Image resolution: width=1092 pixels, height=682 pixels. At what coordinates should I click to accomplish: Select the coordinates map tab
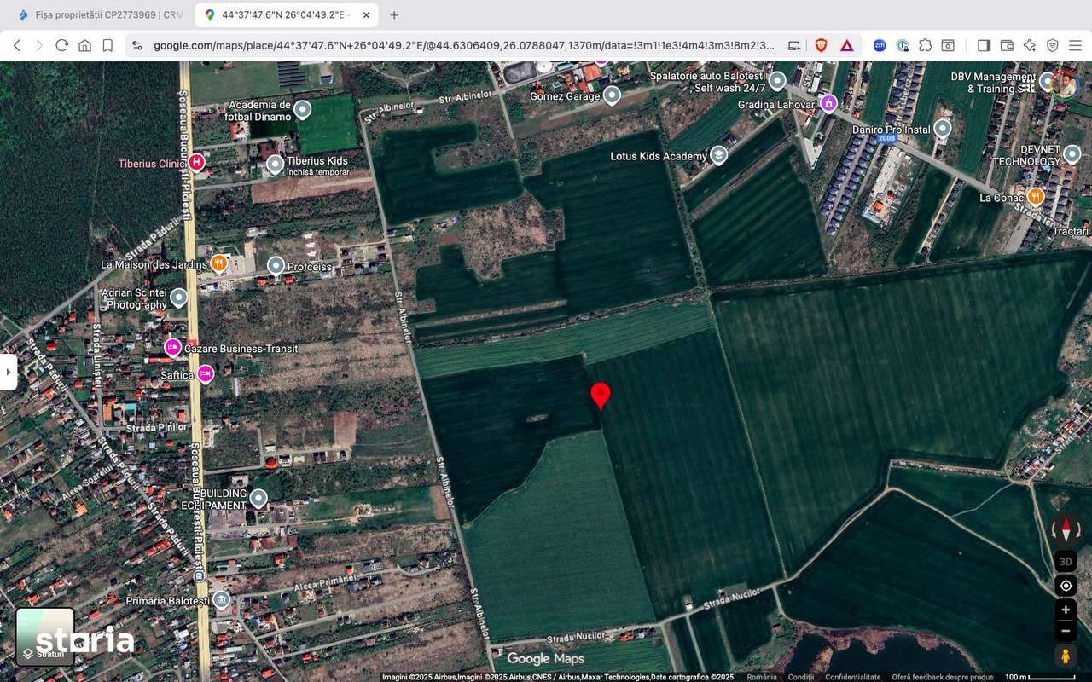(282, 14)
